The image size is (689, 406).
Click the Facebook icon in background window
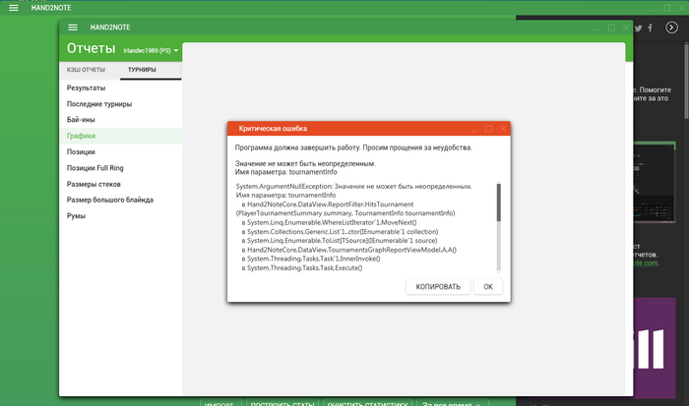[650, 29]
